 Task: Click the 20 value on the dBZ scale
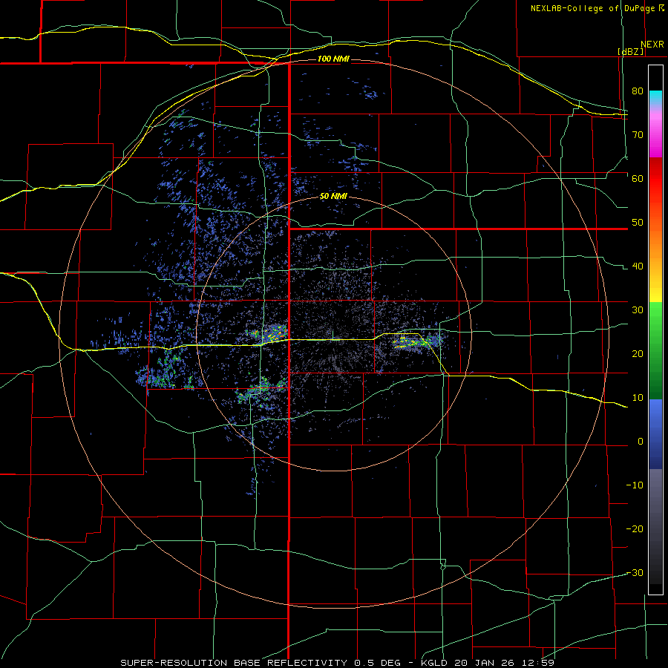(x=638, y=353)
